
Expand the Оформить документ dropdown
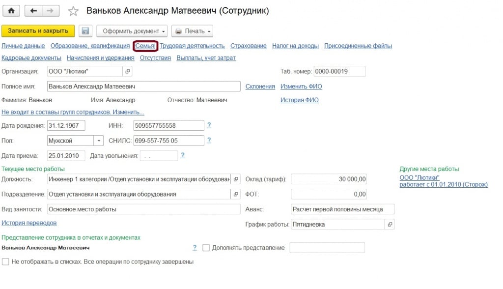(x=132, y=31)
